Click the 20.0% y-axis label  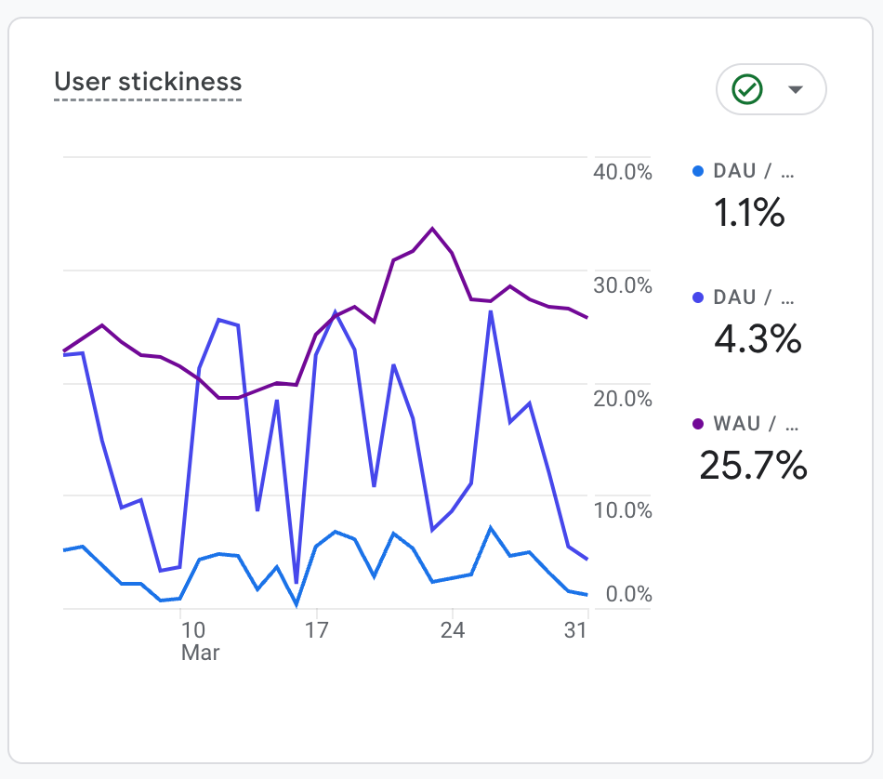coord(623,399)
